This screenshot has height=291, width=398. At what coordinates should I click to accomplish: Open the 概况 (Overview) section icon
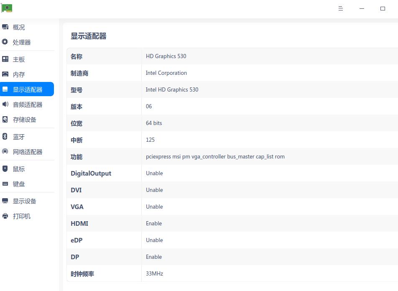(x=5, y=27)
